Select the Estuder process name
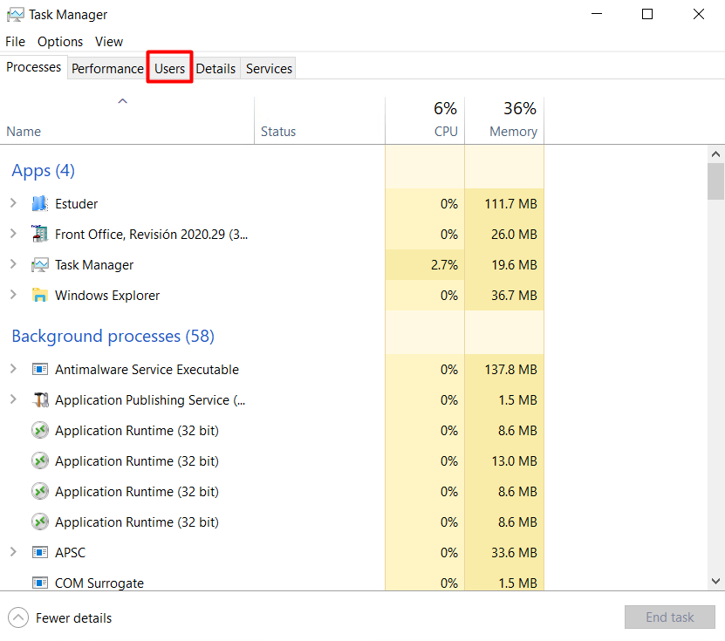 pos(76,204)
